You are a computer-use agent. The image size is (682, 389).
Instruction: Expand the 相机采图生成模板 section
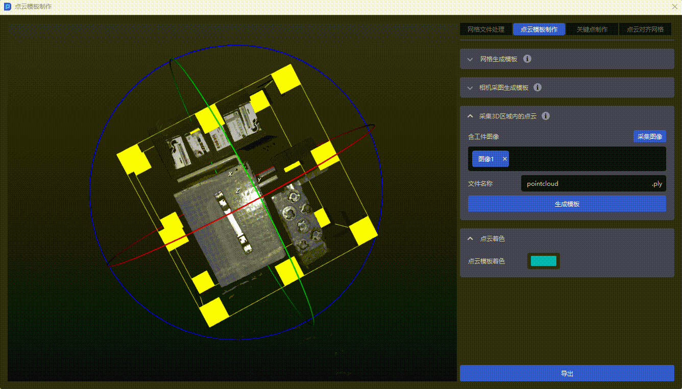pyautogui.click(x=470, y=88)
